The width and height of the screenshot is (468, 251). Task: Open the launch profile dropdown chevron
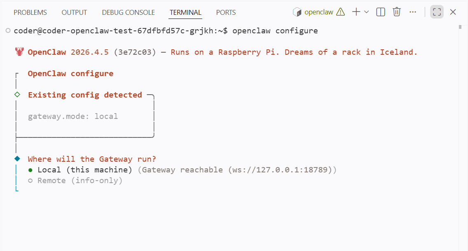click(x=367, y=12)
